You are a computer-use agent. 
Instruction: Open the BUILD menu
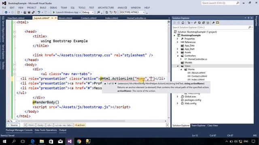(43, 8)
